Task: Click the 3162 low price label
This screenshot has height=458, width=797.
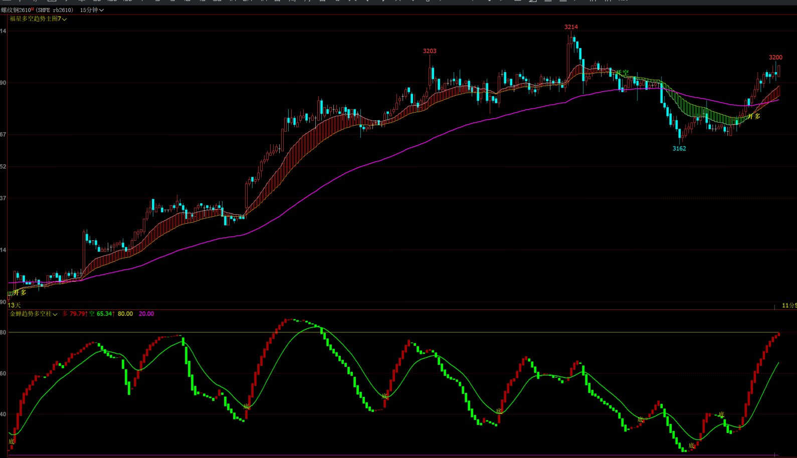Action: (679, 149)
